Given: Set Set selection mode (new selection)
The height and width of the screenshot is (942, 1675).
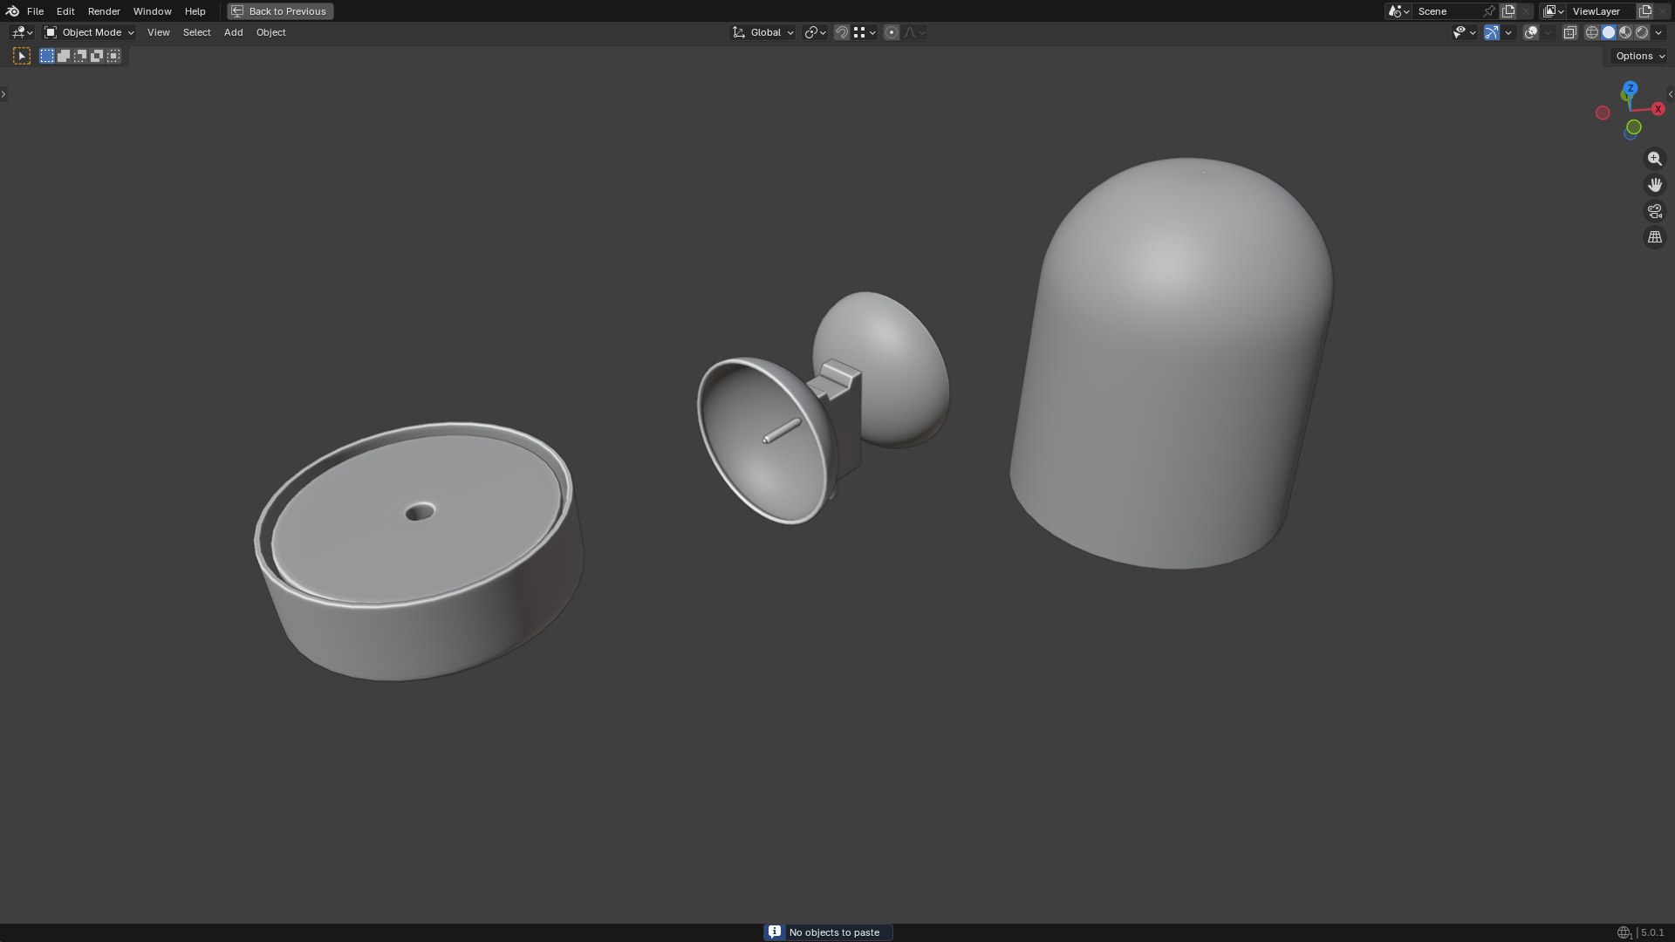Looking at the screenshot, I should (47, 56).
